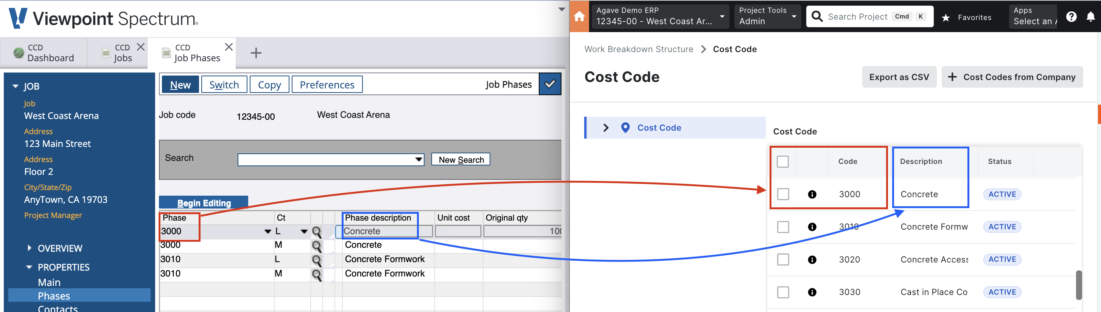Click the lookup magnifier in the 3000 L row
Image resolution: width=1101 pixels, height=312 pixels.
click(x=316, y=232)
